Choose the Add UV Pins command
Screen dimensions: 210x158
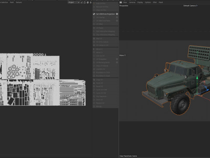click(x=105, y=4)
